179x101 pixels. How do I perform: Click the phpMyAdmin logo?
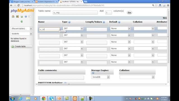pos(22,11)
